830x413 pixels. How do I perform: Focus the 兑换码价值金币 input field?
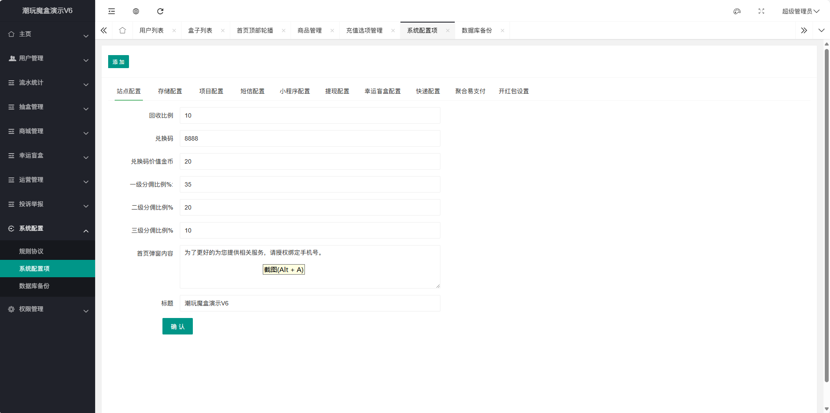(310, 161)
